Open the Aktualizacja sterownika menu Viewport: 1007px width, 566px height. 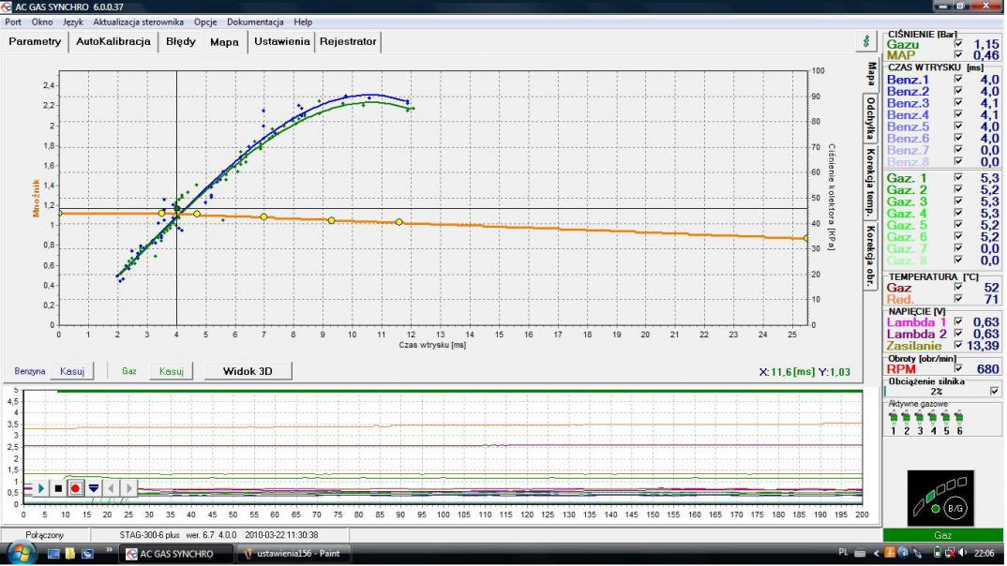point(138,22)
